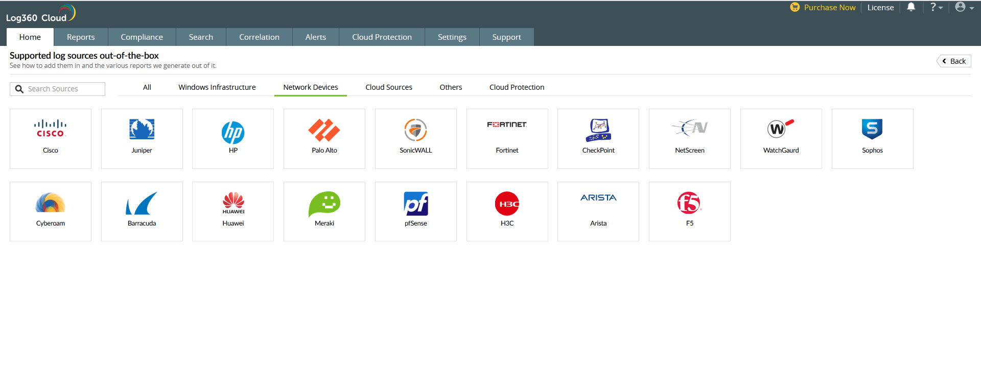981x373 pixels.
Task: Select the Meraki green logo
Action: tap(324, 204)
